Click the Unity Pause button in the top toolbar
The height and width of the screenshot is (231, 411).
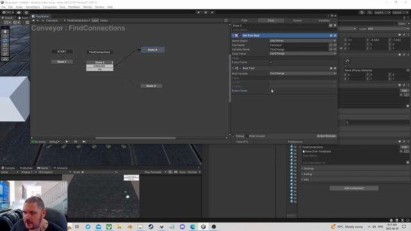205,12
